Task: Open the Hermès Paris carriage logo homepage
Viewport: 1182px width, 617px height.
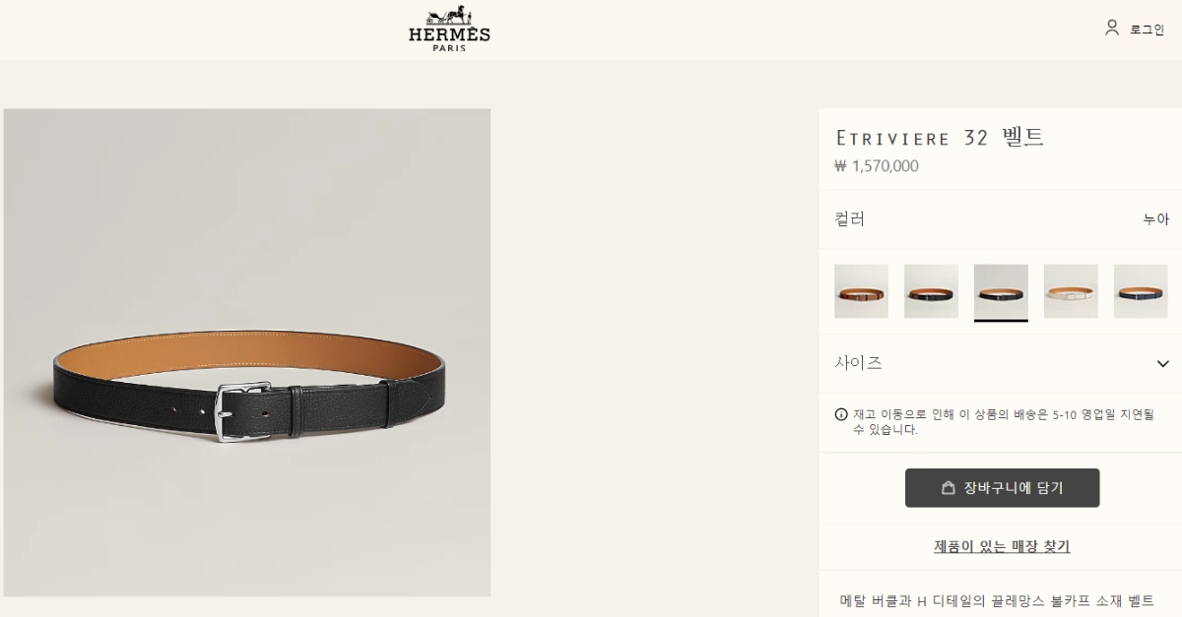Action: point(449,29)
